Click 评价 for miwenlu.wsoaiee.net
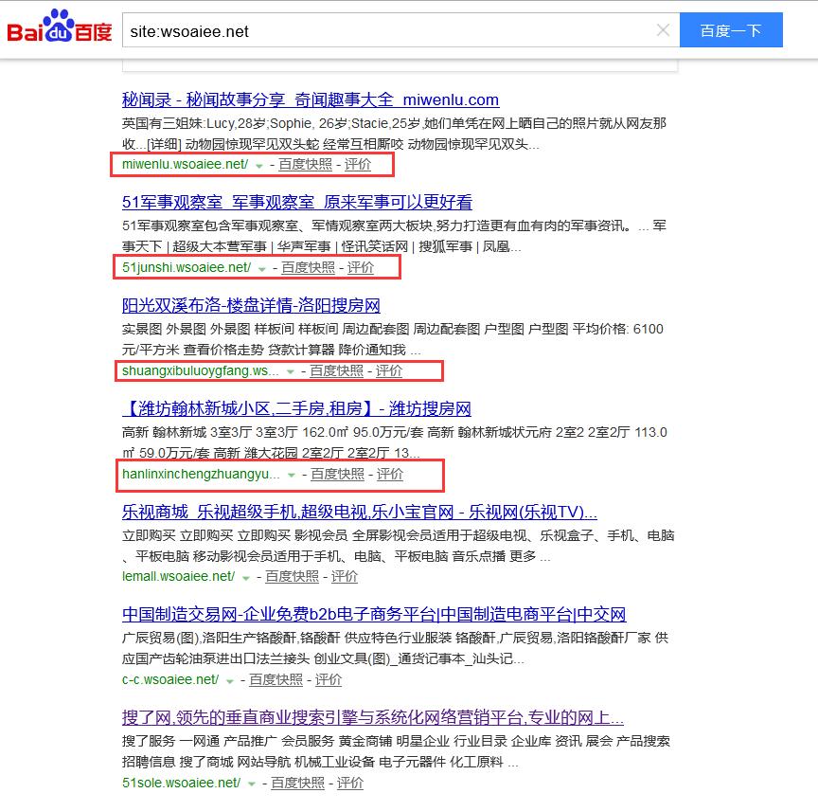818x811 pixels. click(x=358, y=164)
